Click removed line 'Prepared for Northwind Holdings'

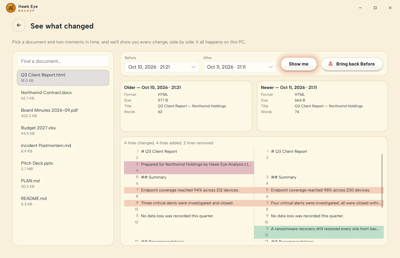point(189,164)
